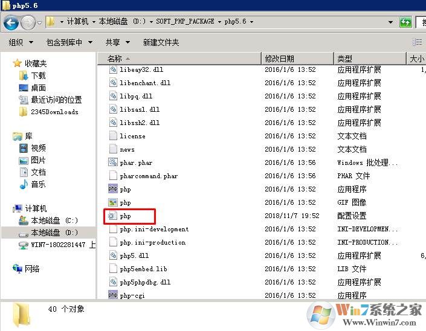The height and width of the screenshot is (331, 426).
Task: Click 2018/11/7 19:52 date cell
Action: [292, 216]
